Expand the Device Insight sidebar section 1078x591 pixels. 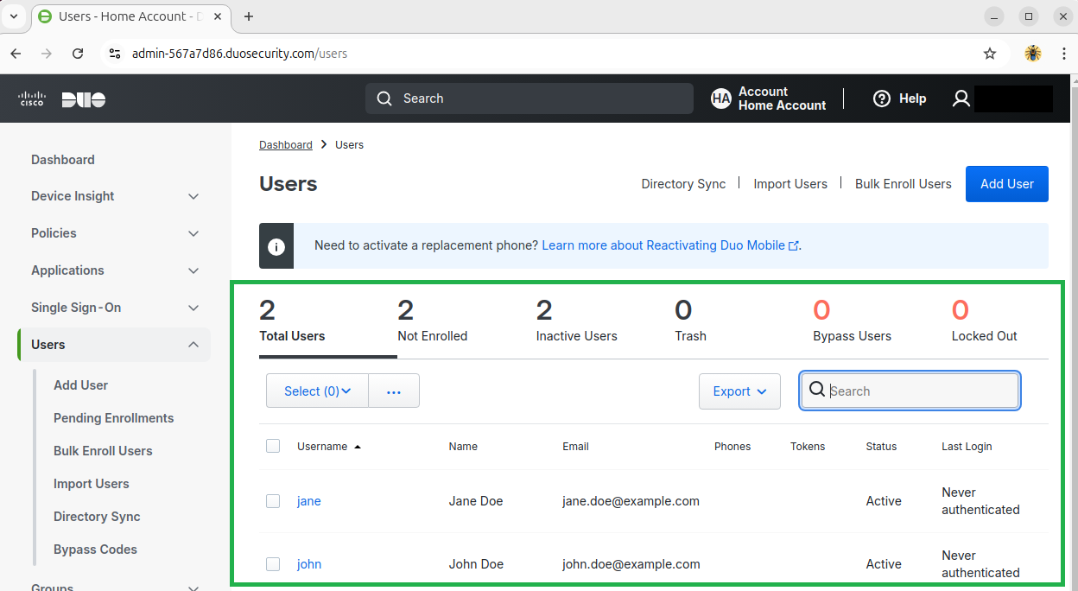193,196
